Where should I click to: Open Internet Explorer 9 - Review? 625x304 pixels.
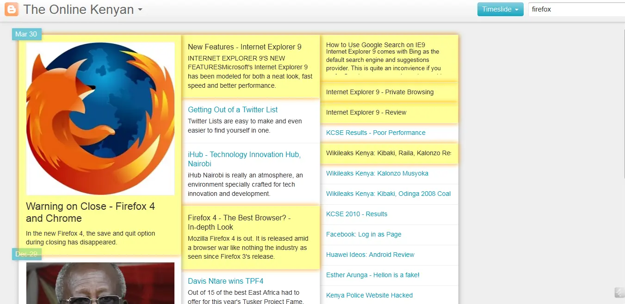coord(366,112)
